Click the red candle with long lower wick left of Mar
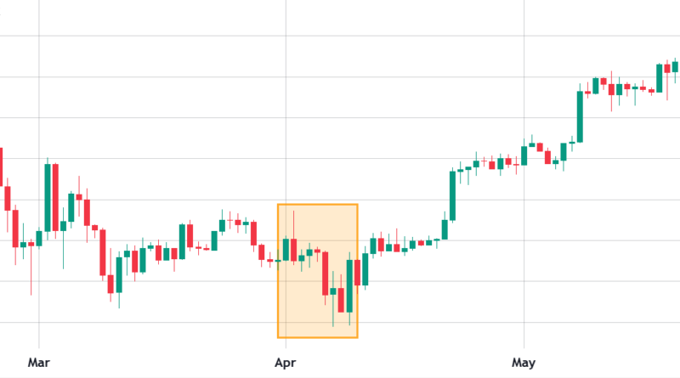Image resolution: width=680 pixels, height=378 pixels. pyautogui.click(x=31, y=245)
